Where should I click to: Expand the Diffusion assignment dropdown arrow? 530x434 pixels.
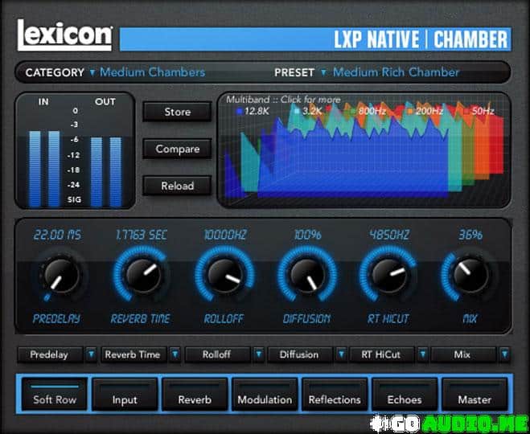[341, 354]
